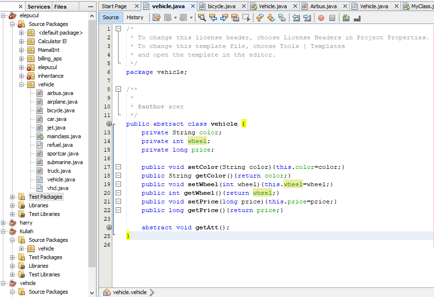Jump to next bookmark icon

pos(271,18)
